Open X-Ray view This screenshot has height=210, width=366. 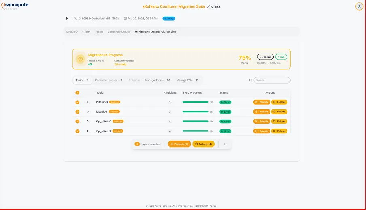266,57
